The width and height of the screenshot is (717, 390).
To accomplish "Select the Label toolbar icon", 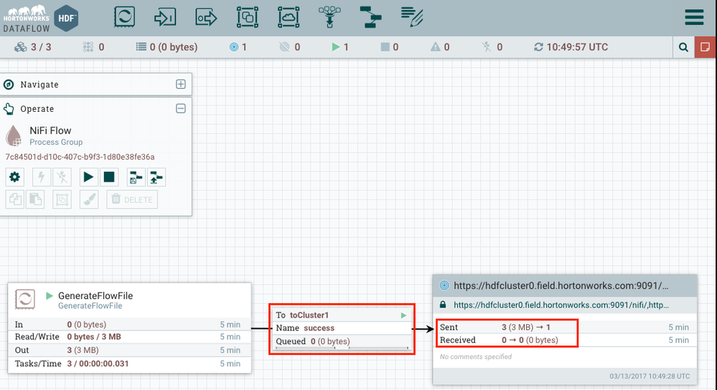I will point(411,17).
